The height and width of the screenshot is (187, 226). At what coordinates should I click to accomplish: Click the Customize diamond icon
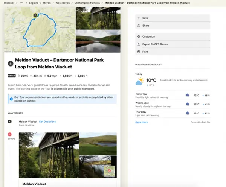click(139, 36)
